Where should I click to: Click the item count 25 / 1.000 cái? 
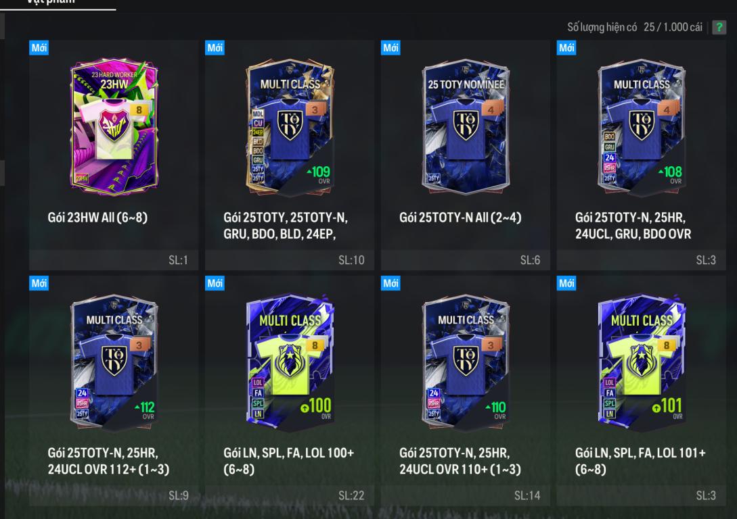[673, 27]
